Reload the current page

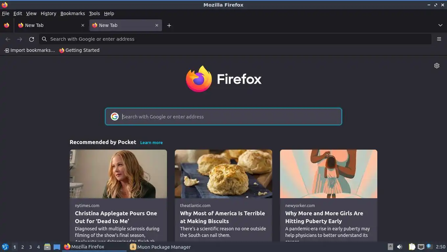click(32, 39)
